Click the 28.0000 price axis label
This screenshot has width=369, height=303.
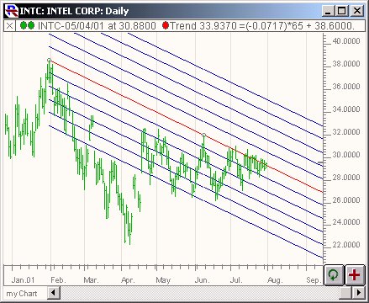(x=346, y=178)
